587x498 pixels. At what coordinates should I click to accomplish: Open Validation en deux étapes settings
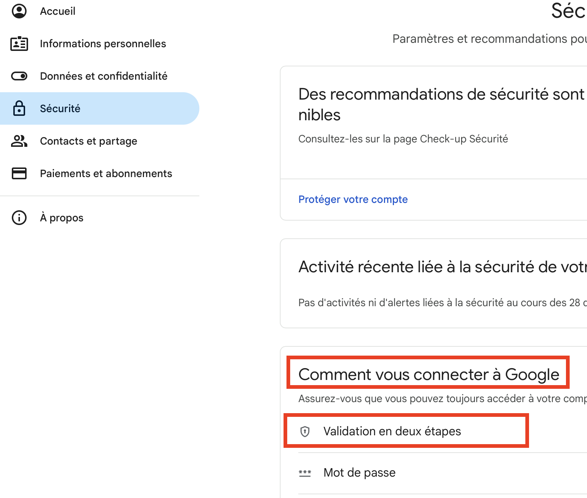click(x=392, y=431)
